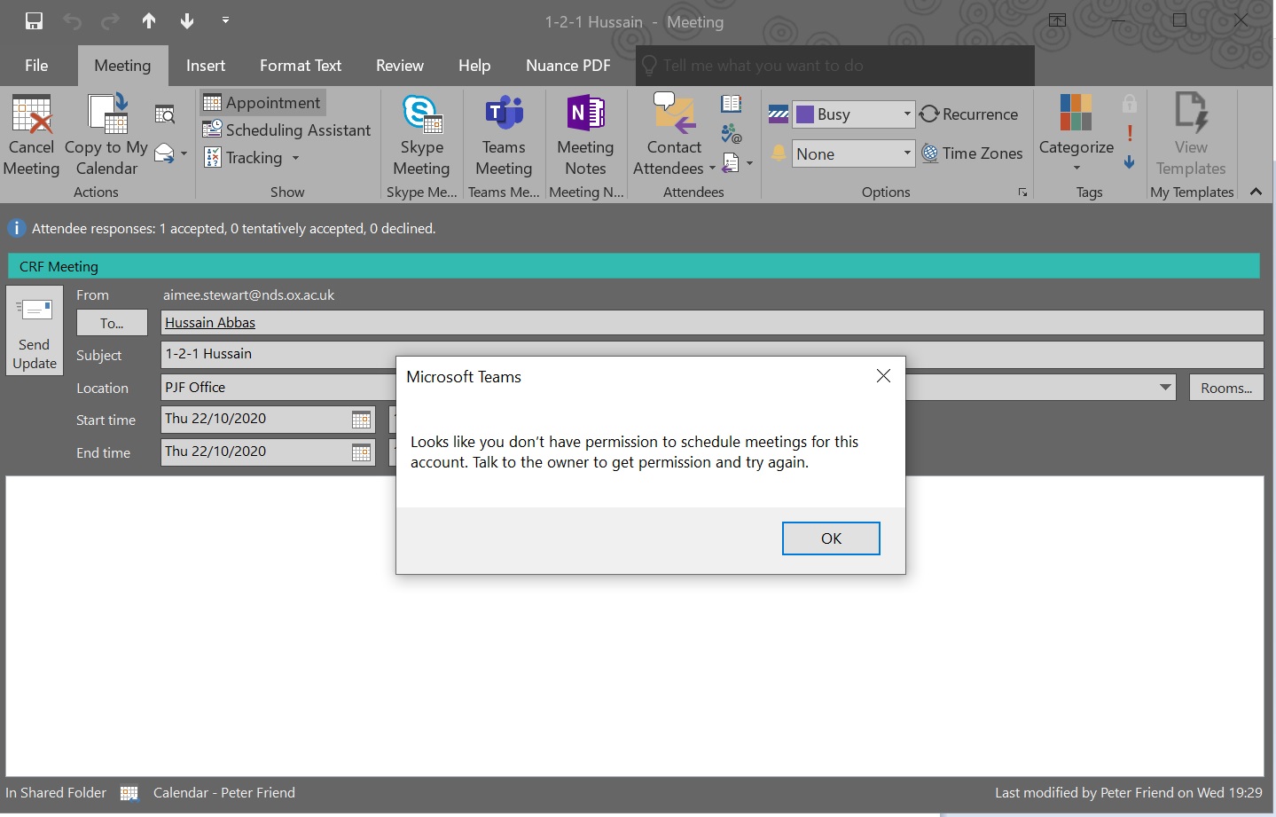
Task: Open the File tab
Action: tap(36, 66)
